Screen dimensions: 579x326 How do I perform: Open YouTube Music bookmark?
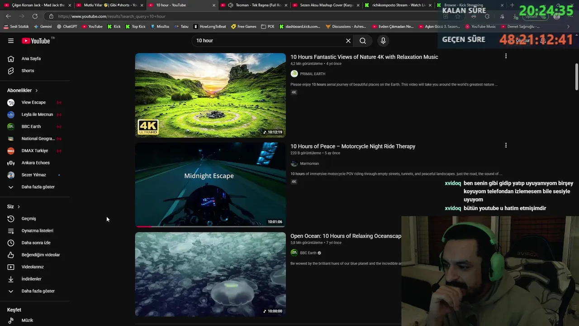pos(481,27)
